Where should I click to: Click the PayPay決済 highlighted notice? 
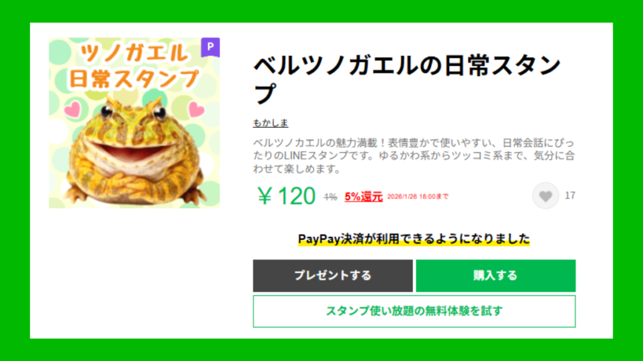[414, 239]
